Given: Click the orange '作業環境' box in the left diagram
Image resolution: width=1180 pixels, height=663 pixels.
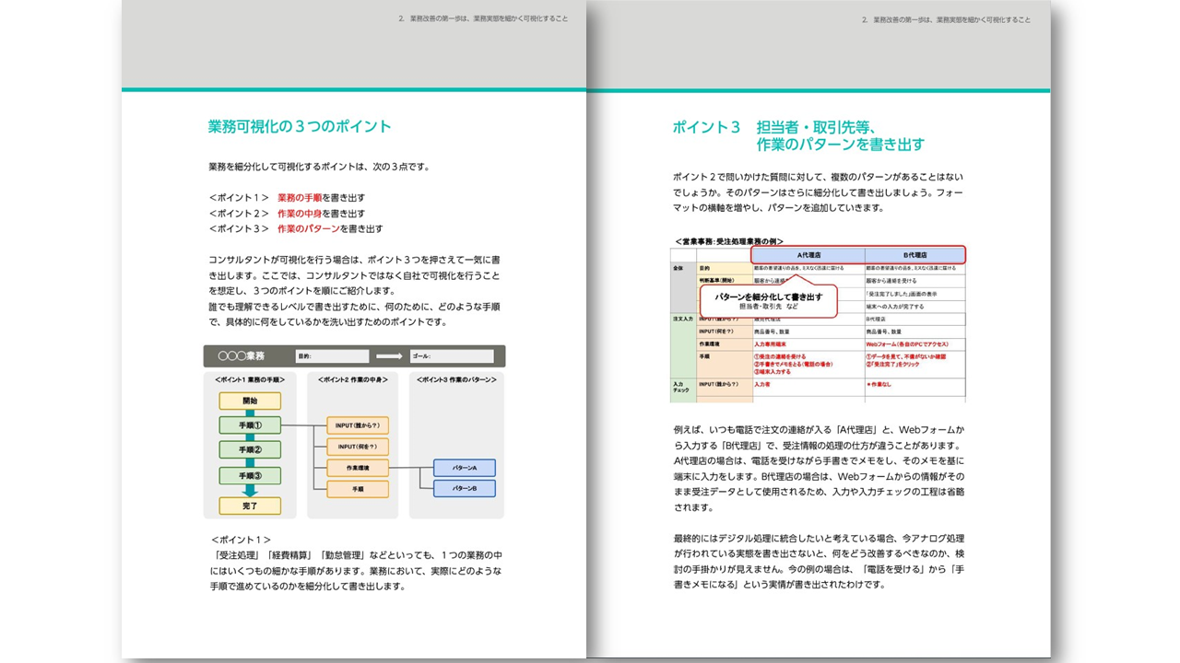Looking at the screenshot, I should pyautogui.click(x=358, y=468).
